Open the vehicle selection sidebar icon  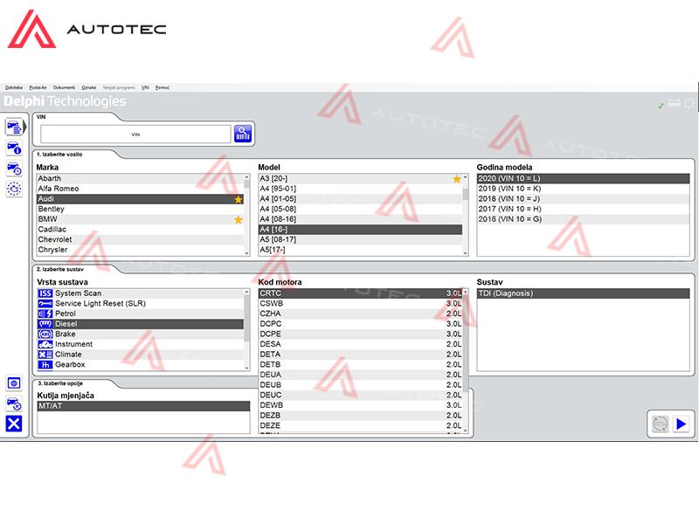click(x=14, y=128)
